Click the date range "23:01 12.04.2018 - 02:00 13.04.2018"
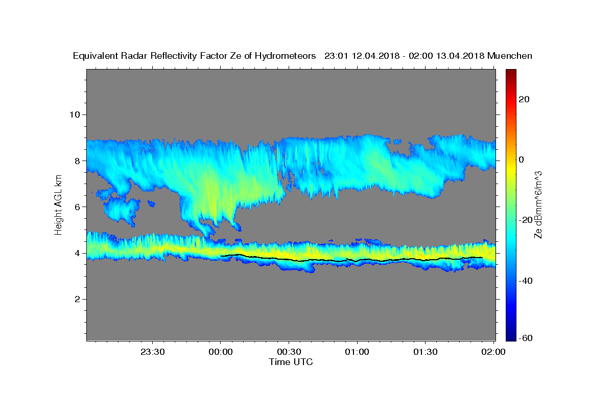613x409 pixels. point(405,56)
